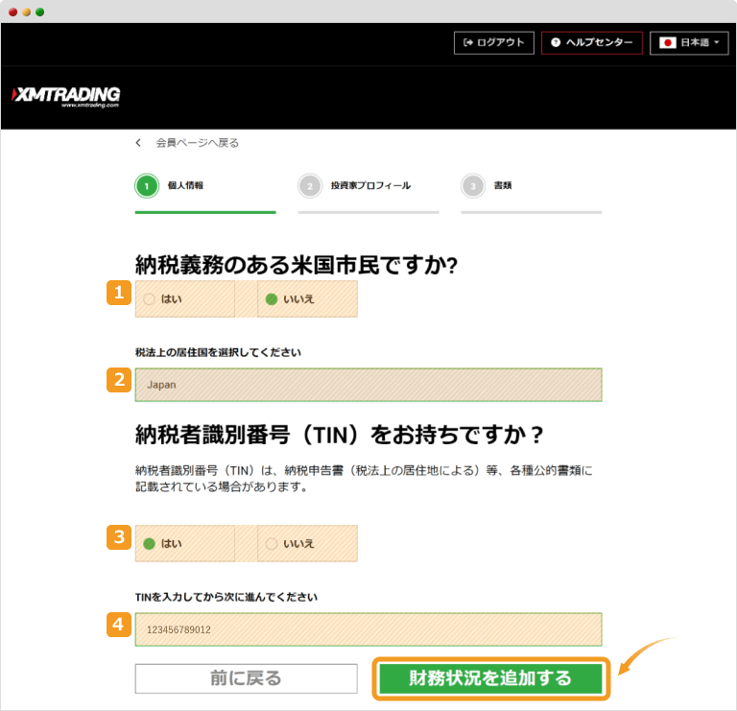Click the XMTrading logo
Image resolution: width=737 pixels, height=711 pixels.
pyautogui.click(x=66, y=96)
